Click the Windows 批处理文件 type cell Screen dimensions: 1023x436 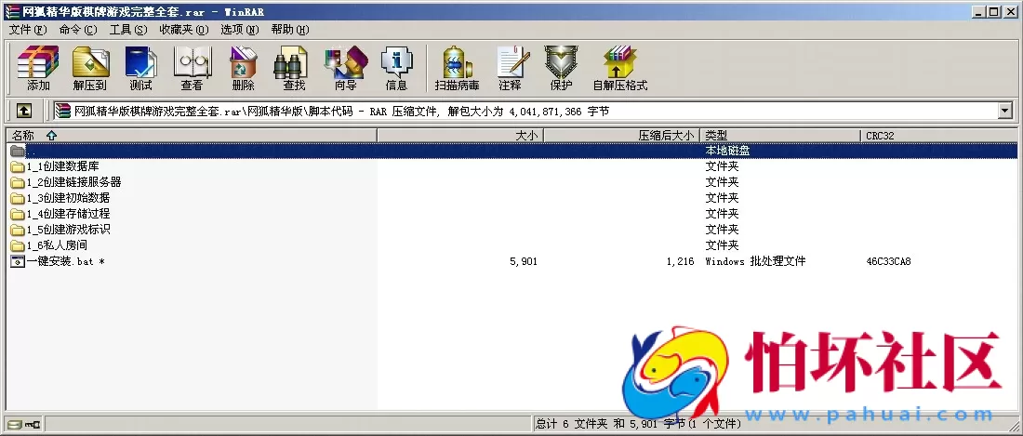tap(755, 261)
